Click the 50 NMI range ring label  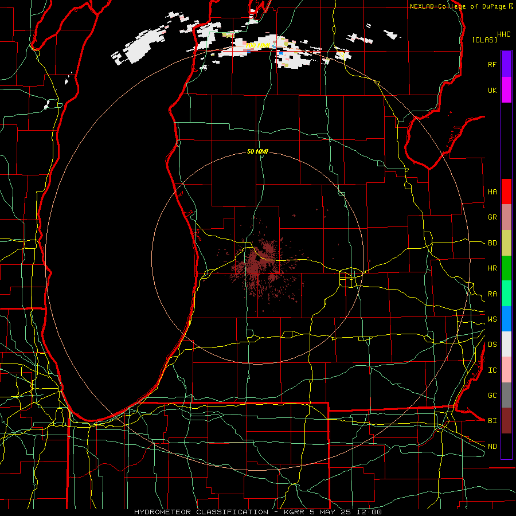[257, 151]
